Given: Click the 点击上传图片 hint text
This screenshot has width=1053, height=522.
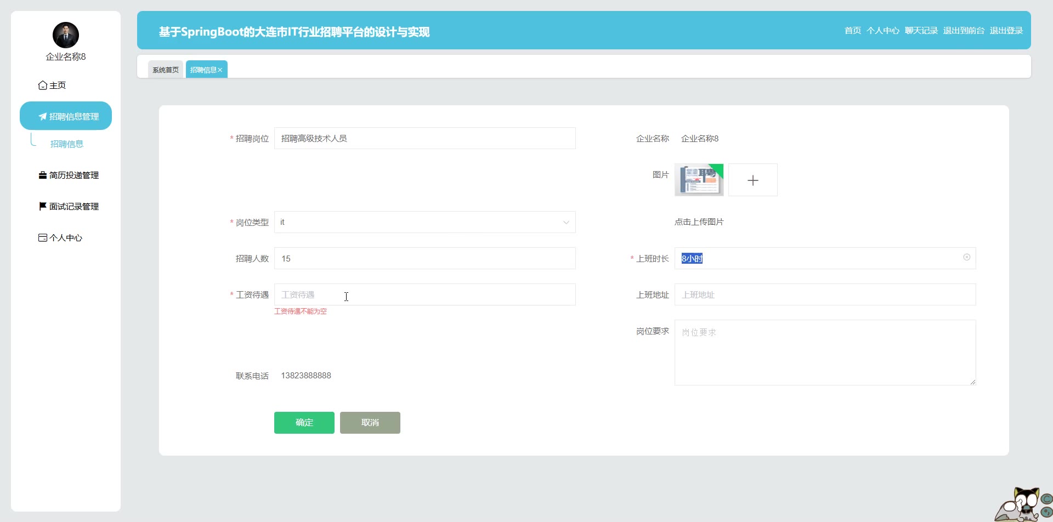Looking at the screenshot, I should (699, 222).
